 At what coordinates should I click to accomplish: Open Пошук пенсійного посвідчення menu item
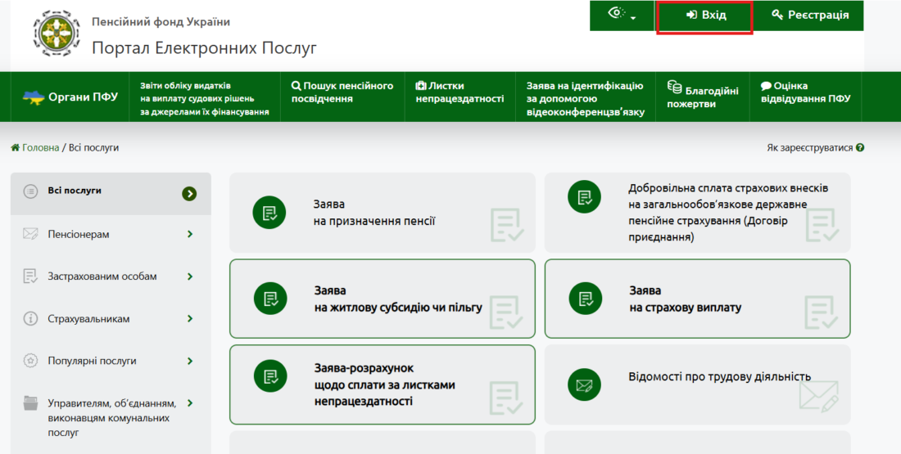click(x=342, y=92)
